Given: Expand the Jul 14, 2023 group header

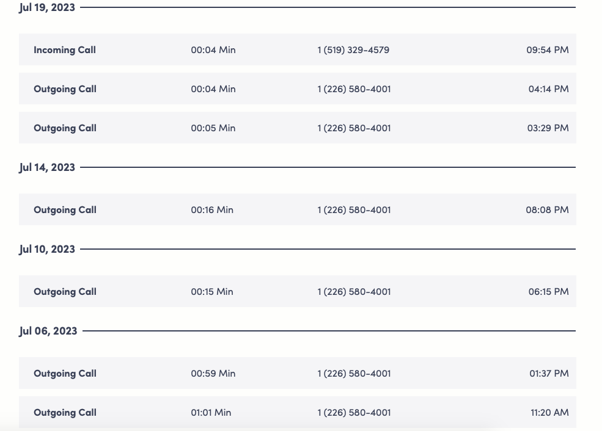Looking at the screenshot, I should click(46, 167).
